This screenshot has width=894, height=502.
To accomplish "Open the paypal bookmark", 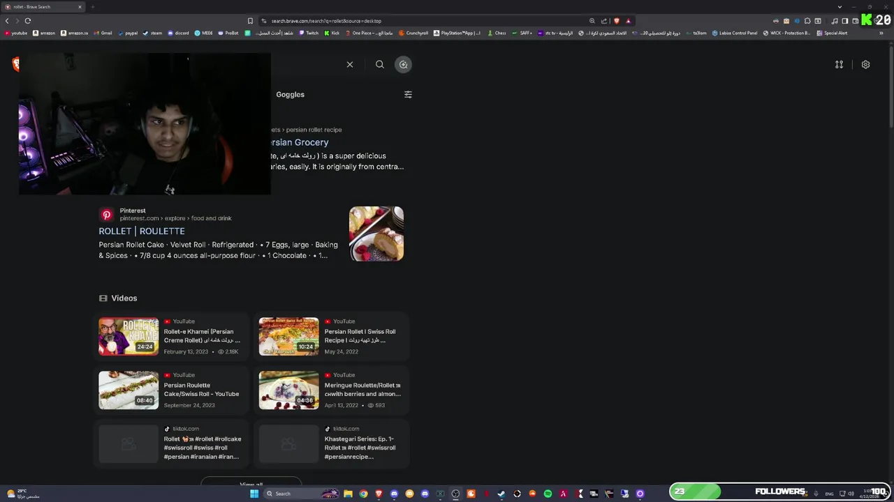I will point(127,33).
